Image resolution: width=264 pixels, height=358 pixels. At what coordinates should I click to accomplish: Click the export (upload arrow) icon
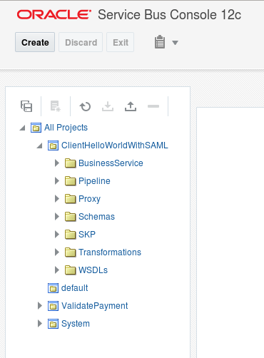tap(131, 106)
